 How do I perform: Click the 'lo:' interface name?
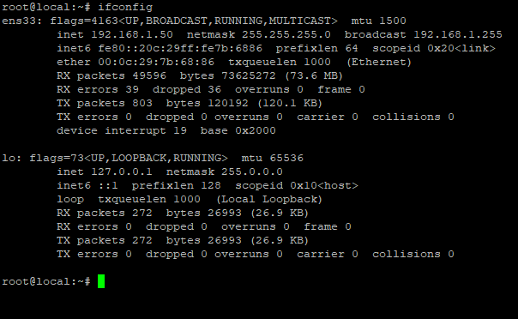12,158
